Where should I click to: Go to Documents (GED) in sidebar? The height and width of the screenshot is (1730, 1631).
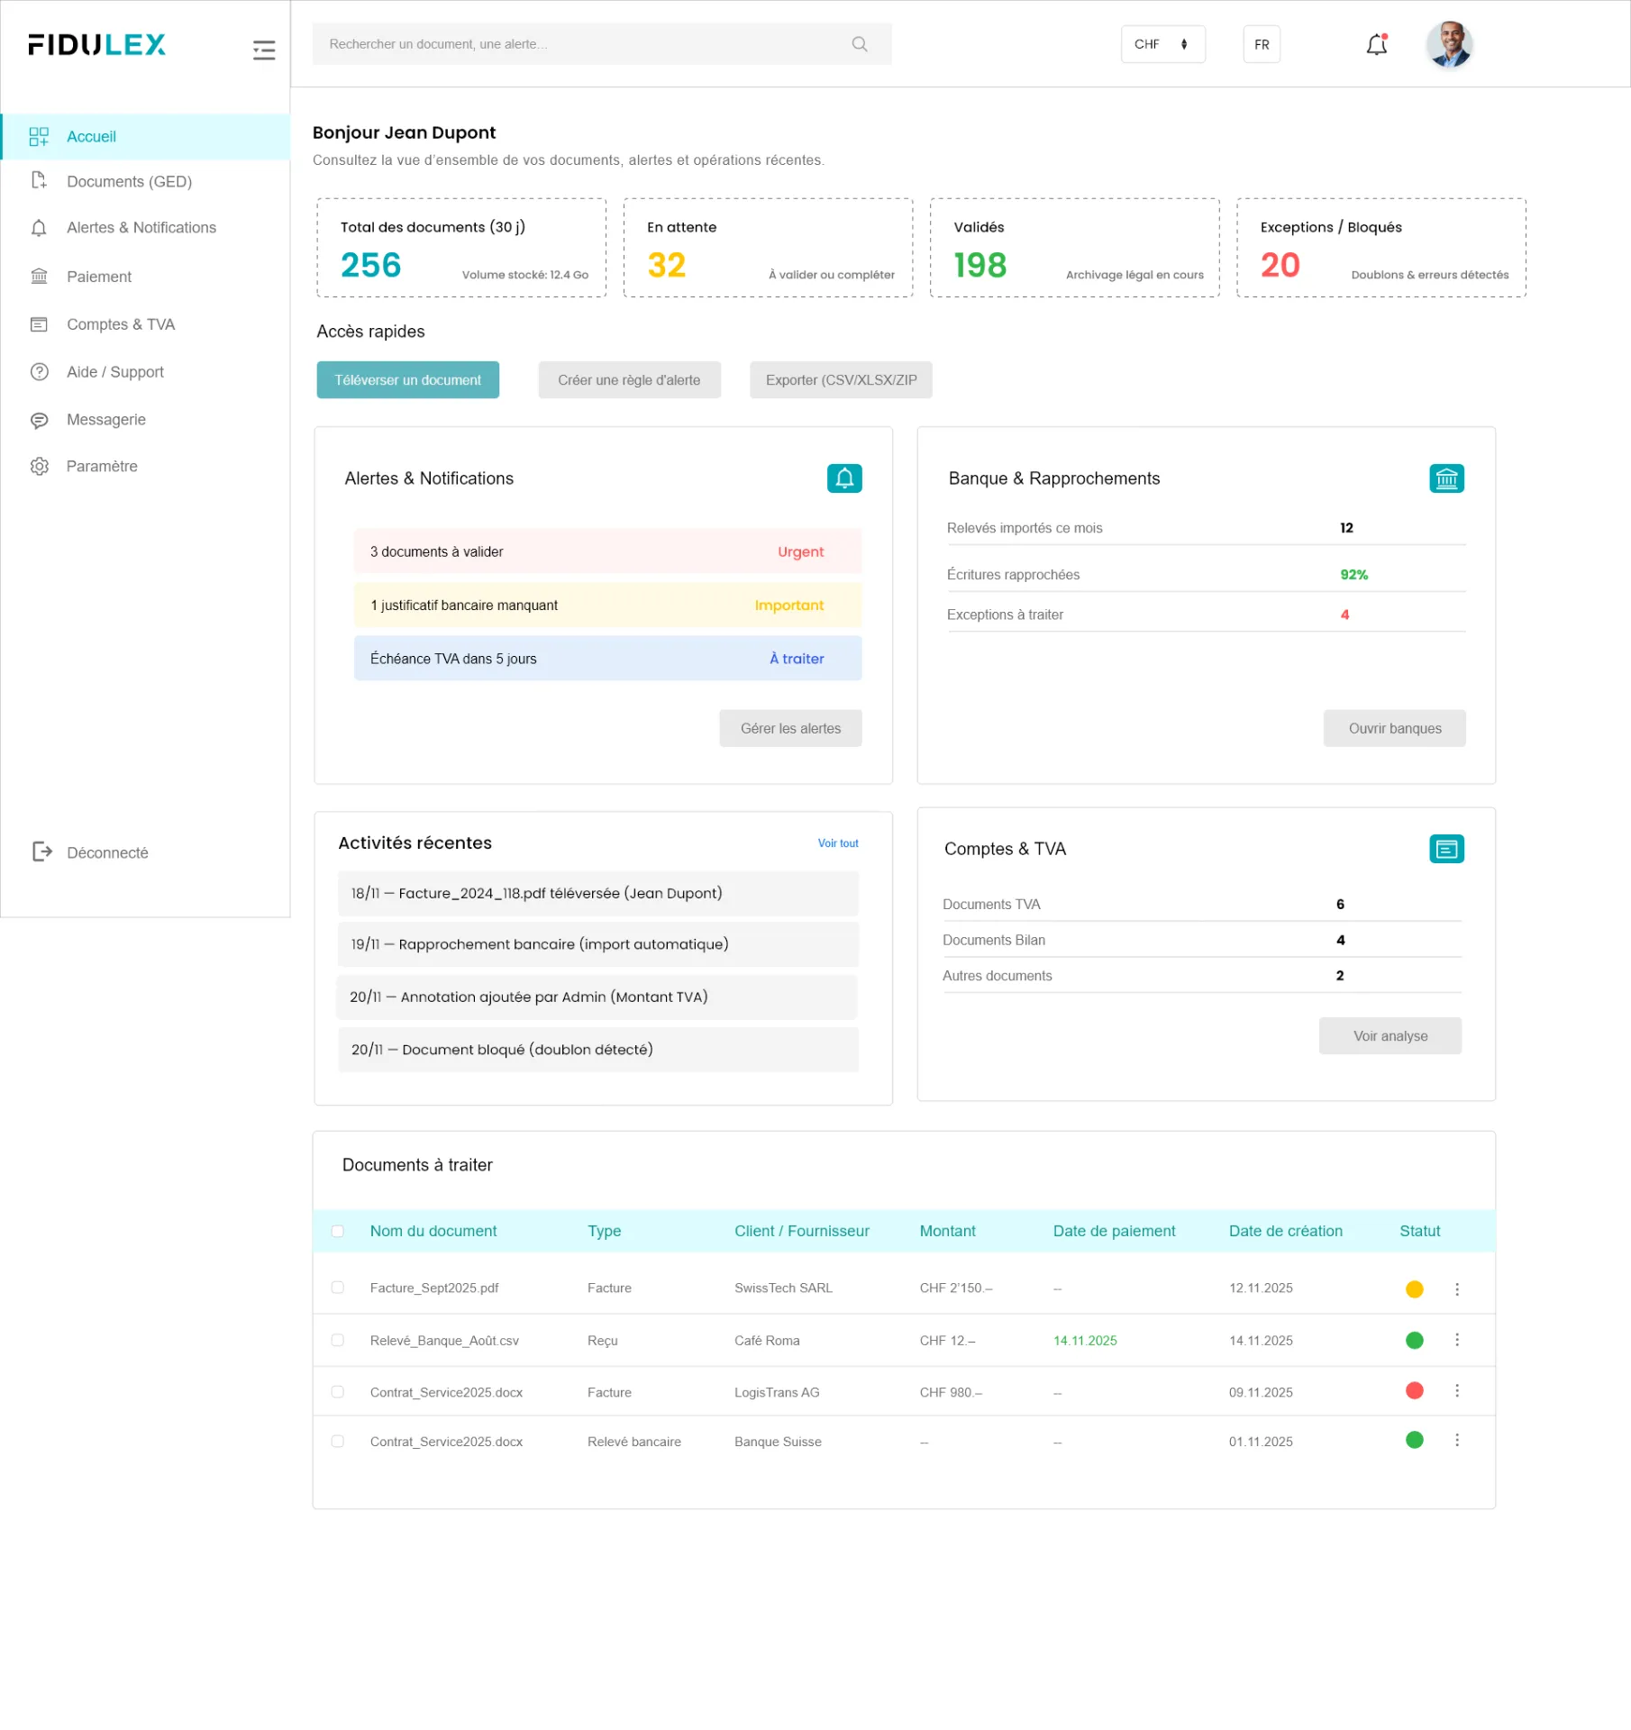coord(129,181)
